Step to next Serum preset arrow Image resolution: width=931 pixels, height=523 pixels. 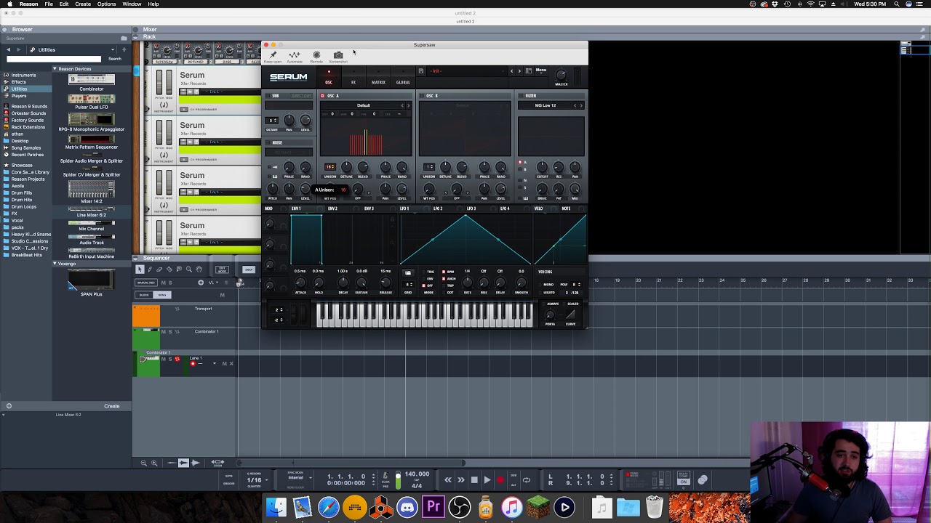tap(519, 71)
